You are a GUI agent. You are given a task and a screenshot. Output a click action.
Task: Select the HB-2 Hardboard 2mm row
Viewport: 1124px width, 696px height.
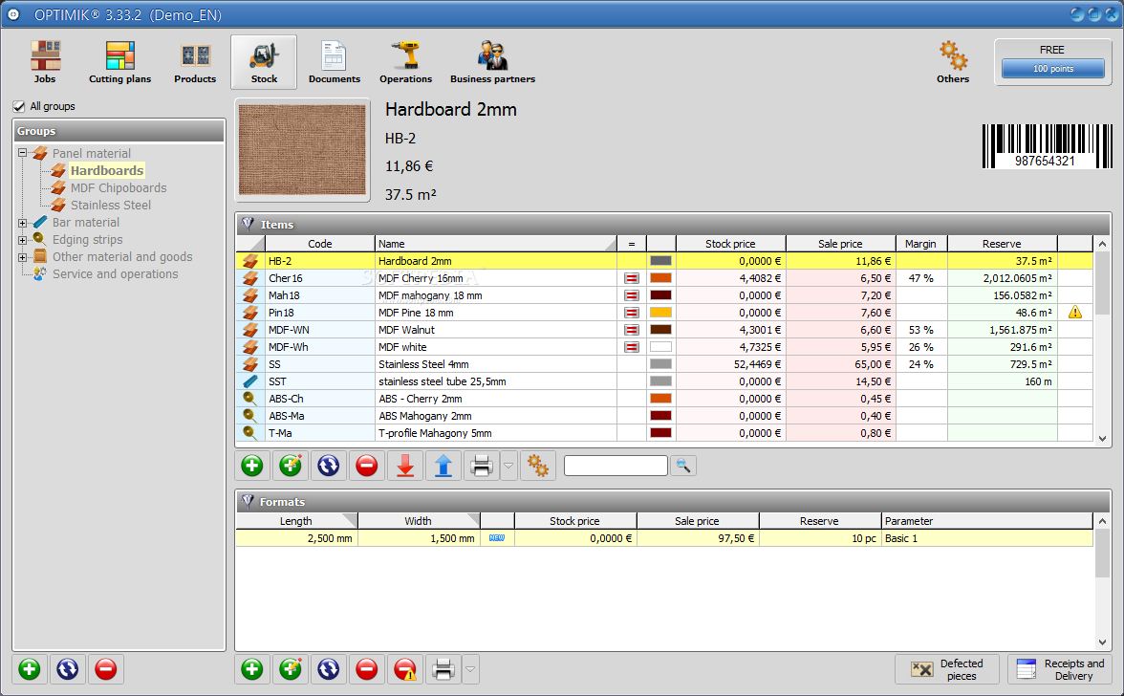click(664, 261)
